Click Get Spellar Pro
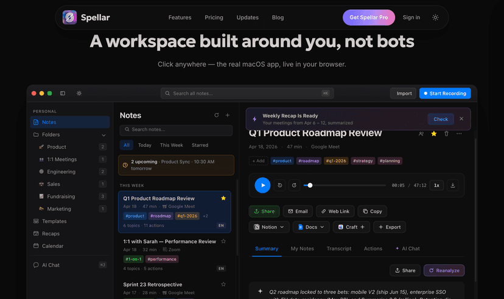Viewport: 504px width, 299px height. pos(369,18)
